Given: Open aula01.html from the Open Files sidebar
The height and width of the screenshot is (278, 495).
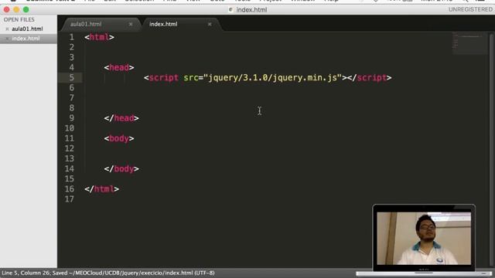Looking at the screenshot, I should [x=27, y=29].
